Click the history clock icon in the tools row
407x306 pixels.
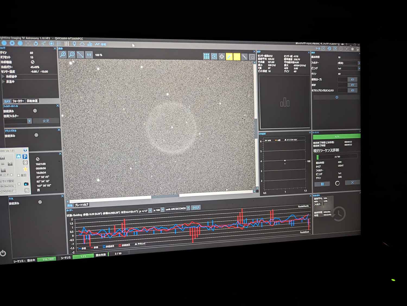point(329,49)
